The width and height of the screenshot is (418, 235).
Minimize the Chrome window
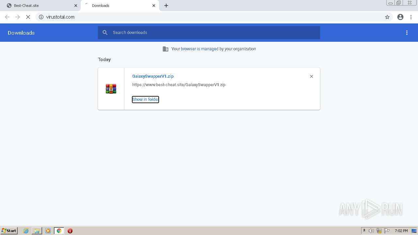(391, 3)
